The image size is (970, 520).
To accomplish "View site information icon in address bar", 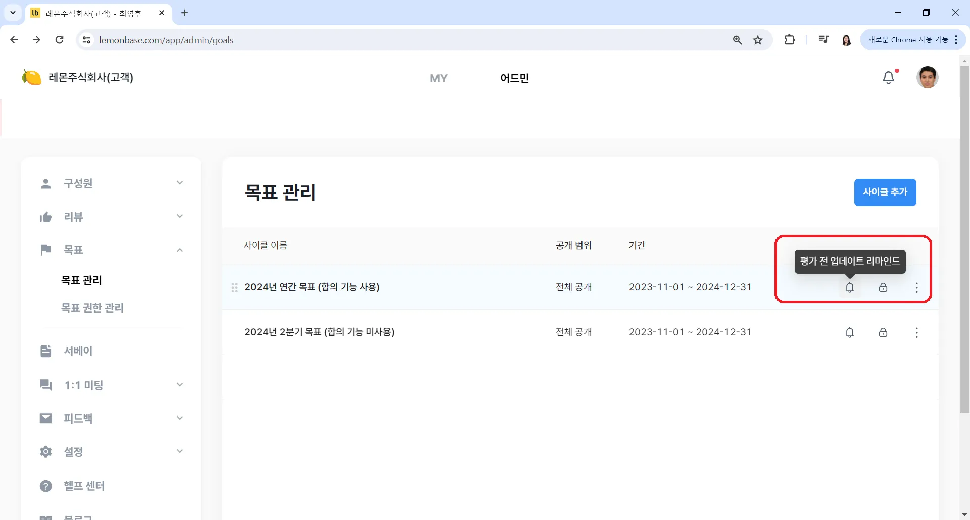I will [87, 40].
